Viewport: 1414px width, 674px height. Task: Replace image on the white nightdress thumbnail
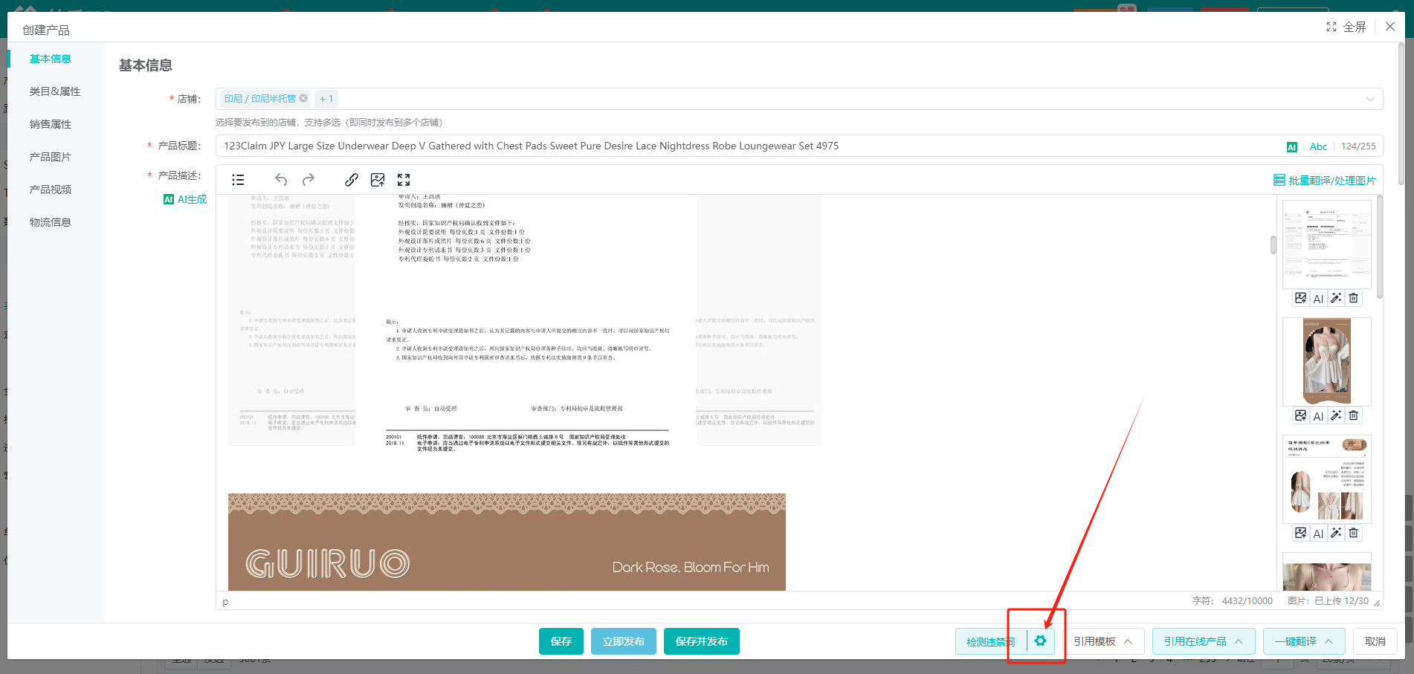(x=1300, y=415)
